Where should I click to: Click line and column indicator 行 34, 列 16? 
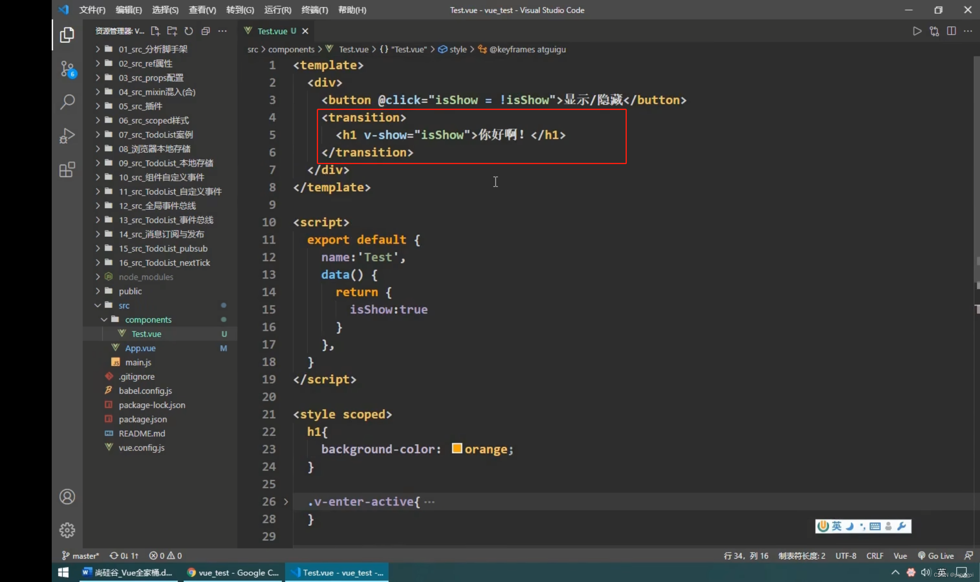746,556
